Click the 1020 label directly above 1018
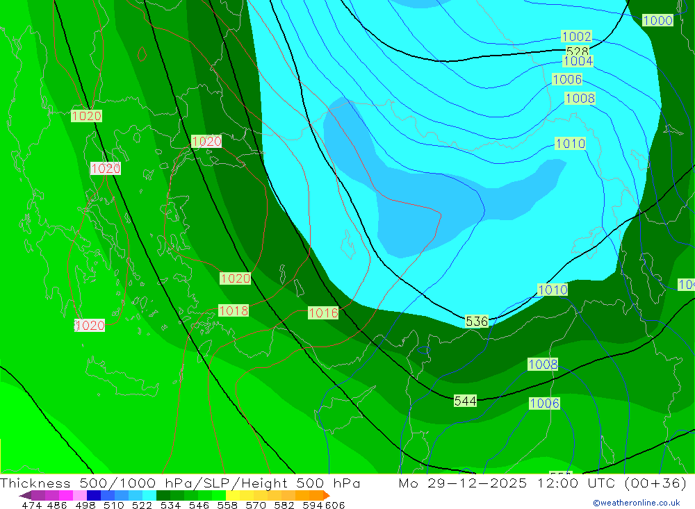This screenshot has width=695, height=509. tap(236, 278)
